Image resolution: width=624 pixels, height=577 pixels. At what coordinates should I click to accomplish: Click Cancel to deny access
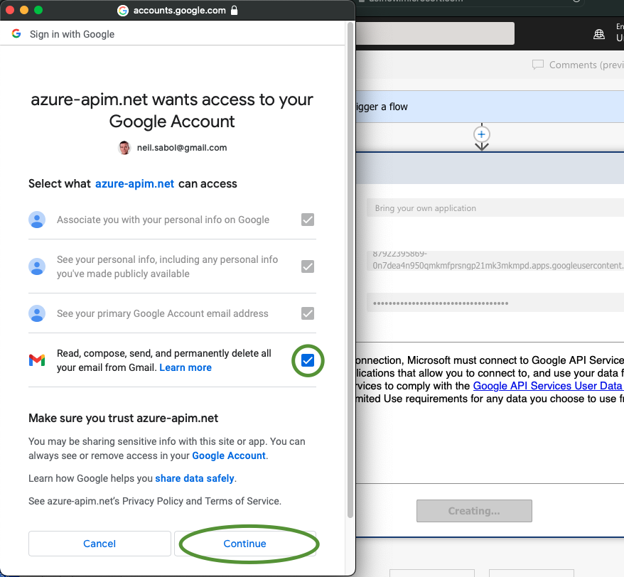[99, 544]
